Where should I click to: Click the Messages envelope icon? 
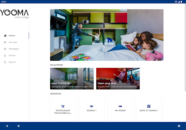[x=5, y=49]
